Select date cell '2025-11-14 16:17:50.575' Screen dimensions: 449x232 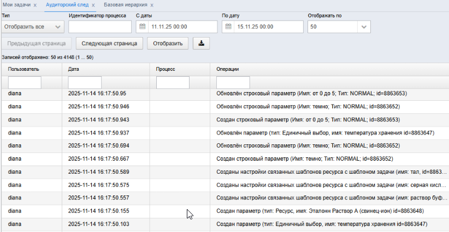coord(98,185)
